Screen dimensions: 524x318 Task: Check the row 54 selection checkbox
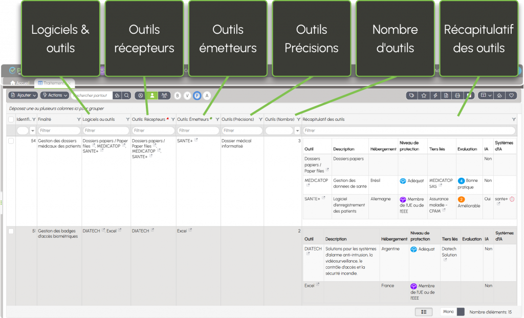pos(11,141)
